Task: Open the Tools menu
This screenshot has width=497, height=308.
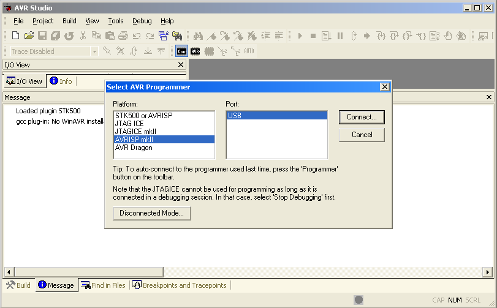Action: point(116,21)
